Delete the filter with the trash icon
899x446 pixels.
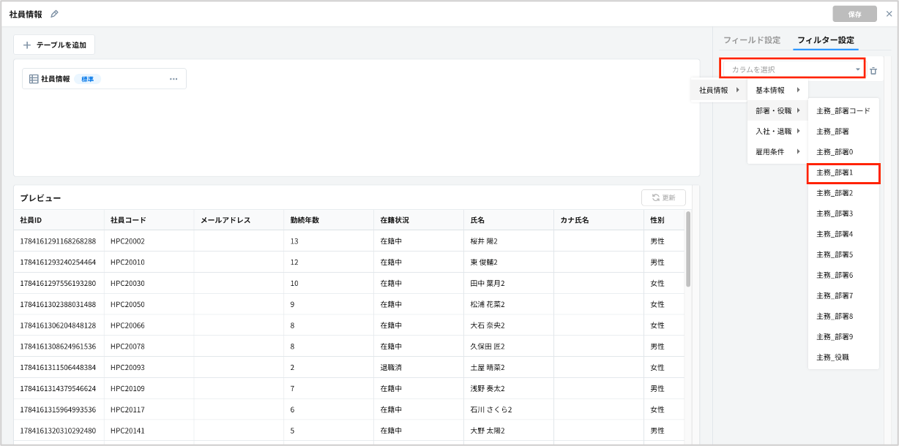click(873, 70)
